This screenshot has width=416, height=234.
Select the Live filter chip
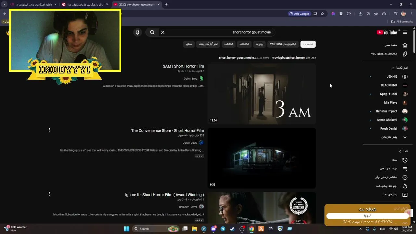click(189, 44)
